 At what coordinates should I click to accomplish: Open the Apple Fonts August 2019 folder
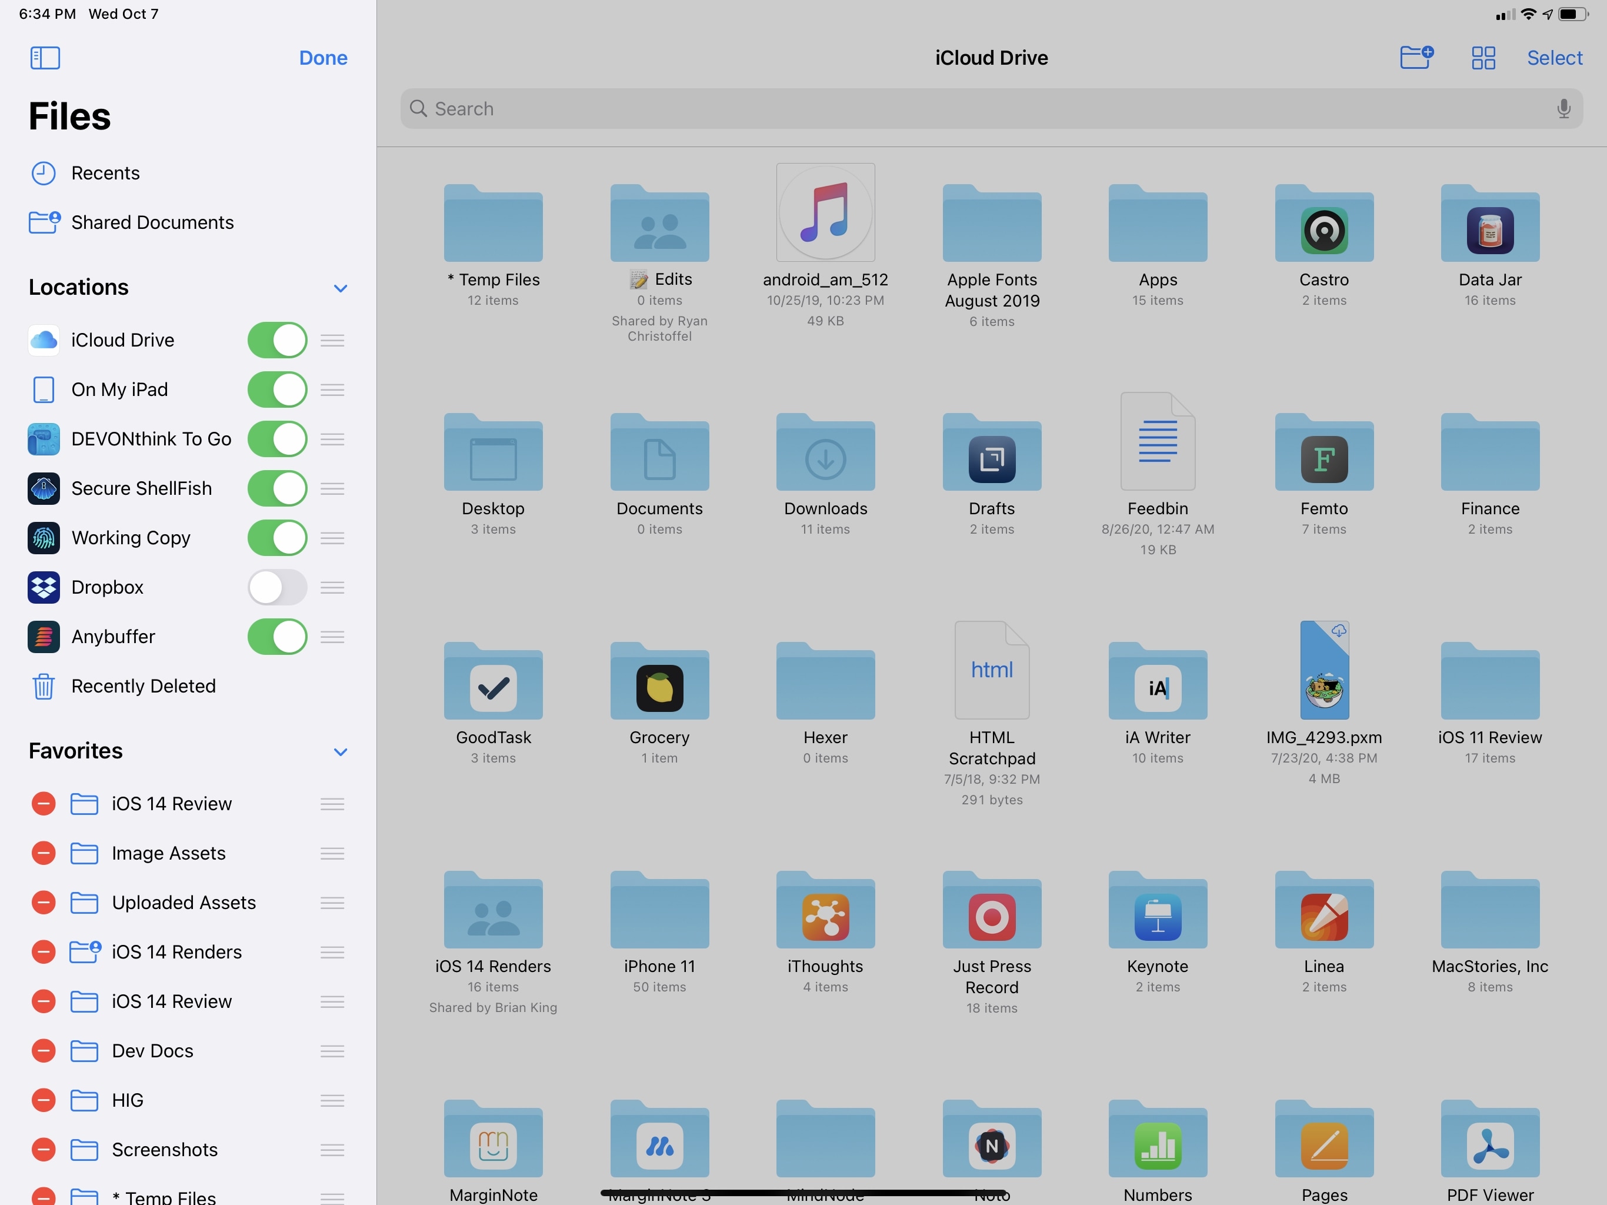tap(992, 224)
